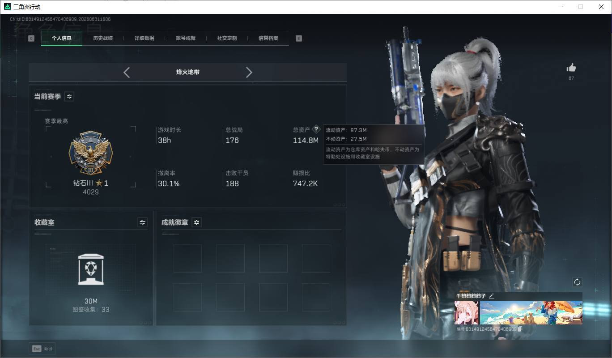Go to previous game mode with left arrow
The height and width of the screenshot is (358, 612).
[x=127, y=72]
